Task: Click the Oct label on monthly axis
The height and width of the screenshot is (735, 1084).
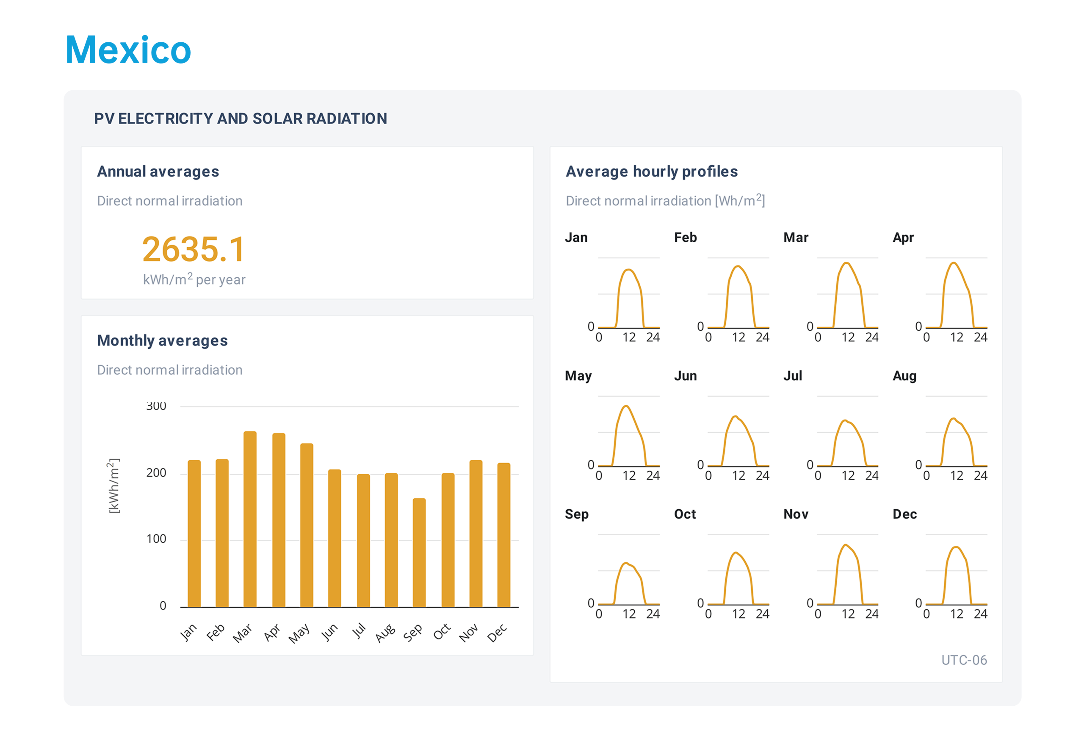Action: 441,632
